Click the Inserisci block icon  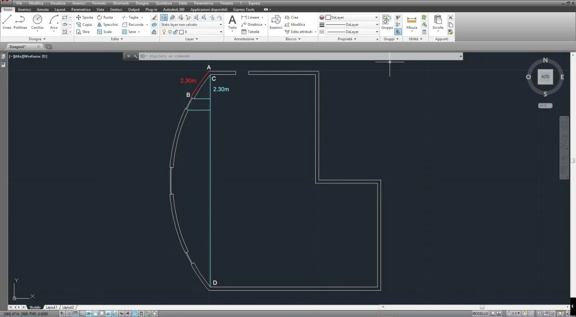[x=276, y=22]
